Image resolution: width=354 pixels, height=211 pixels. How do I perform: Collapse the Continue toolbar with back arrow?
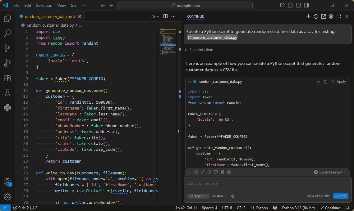pos(189,172)
